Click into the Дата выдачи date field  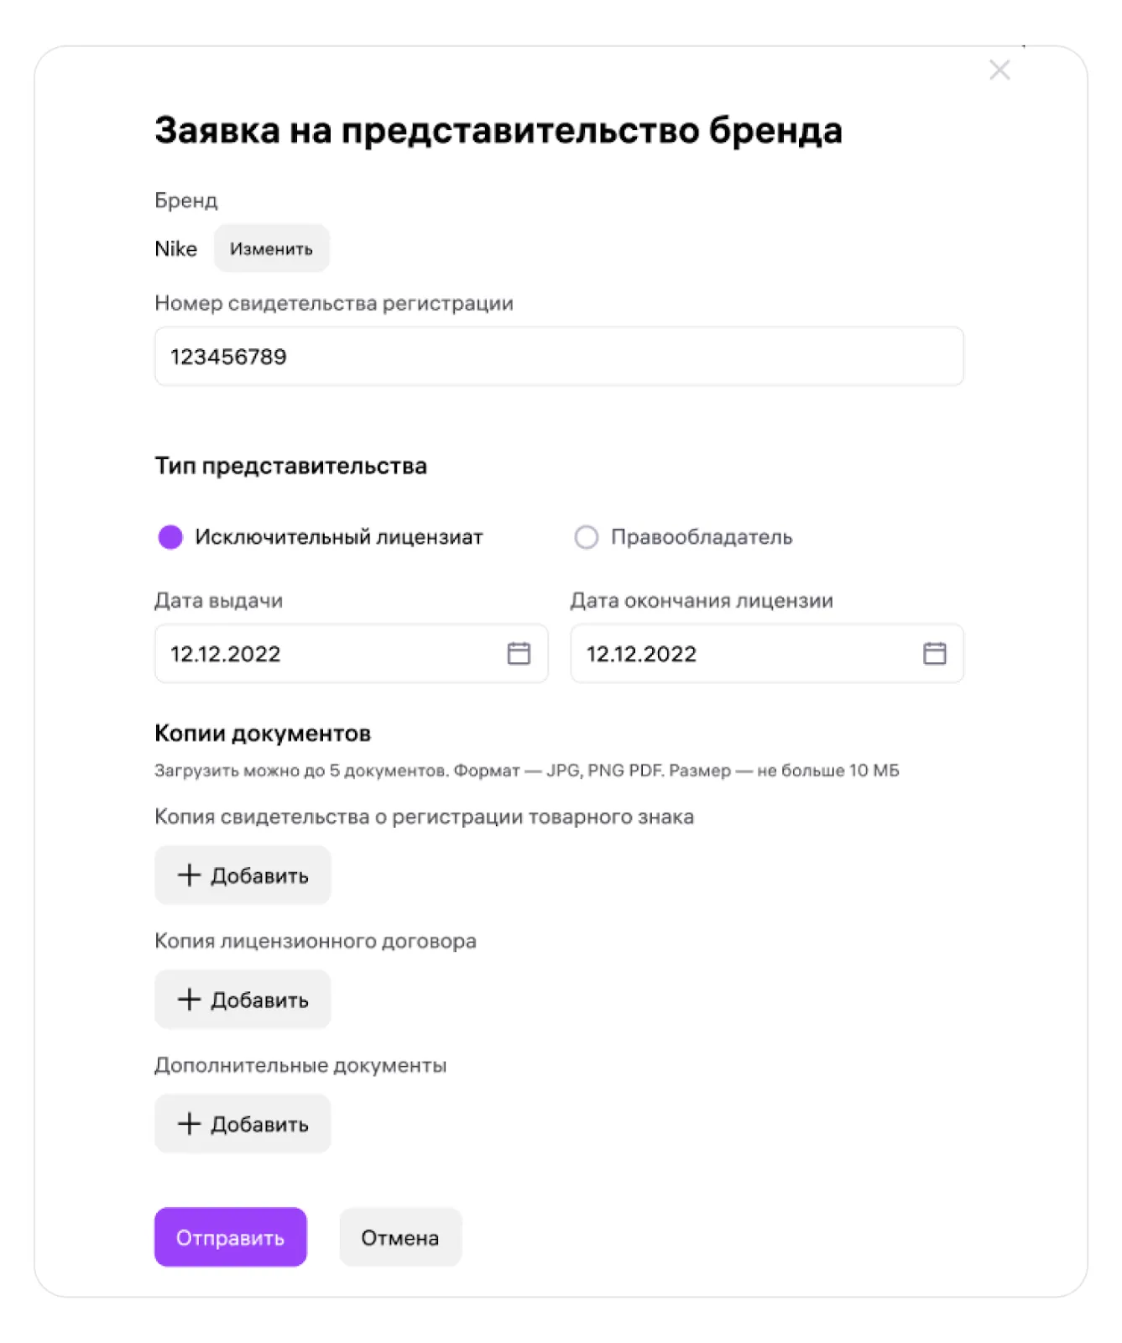tap(351, 653)
